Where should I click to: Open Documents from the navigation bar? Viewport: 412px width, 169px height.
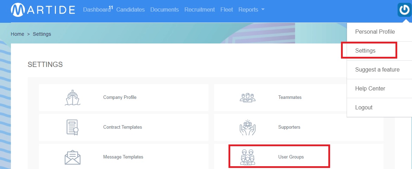[165, 10]
